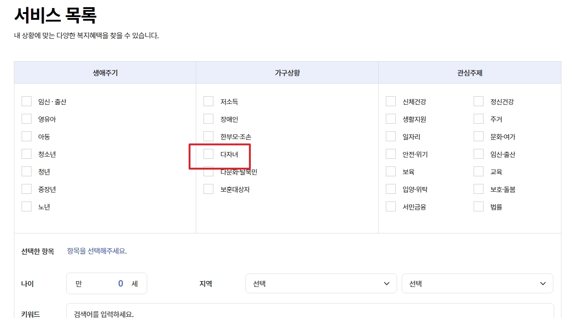Expand the second 선택 region dropdown
579x318 pixels.
tap(477, 283)
